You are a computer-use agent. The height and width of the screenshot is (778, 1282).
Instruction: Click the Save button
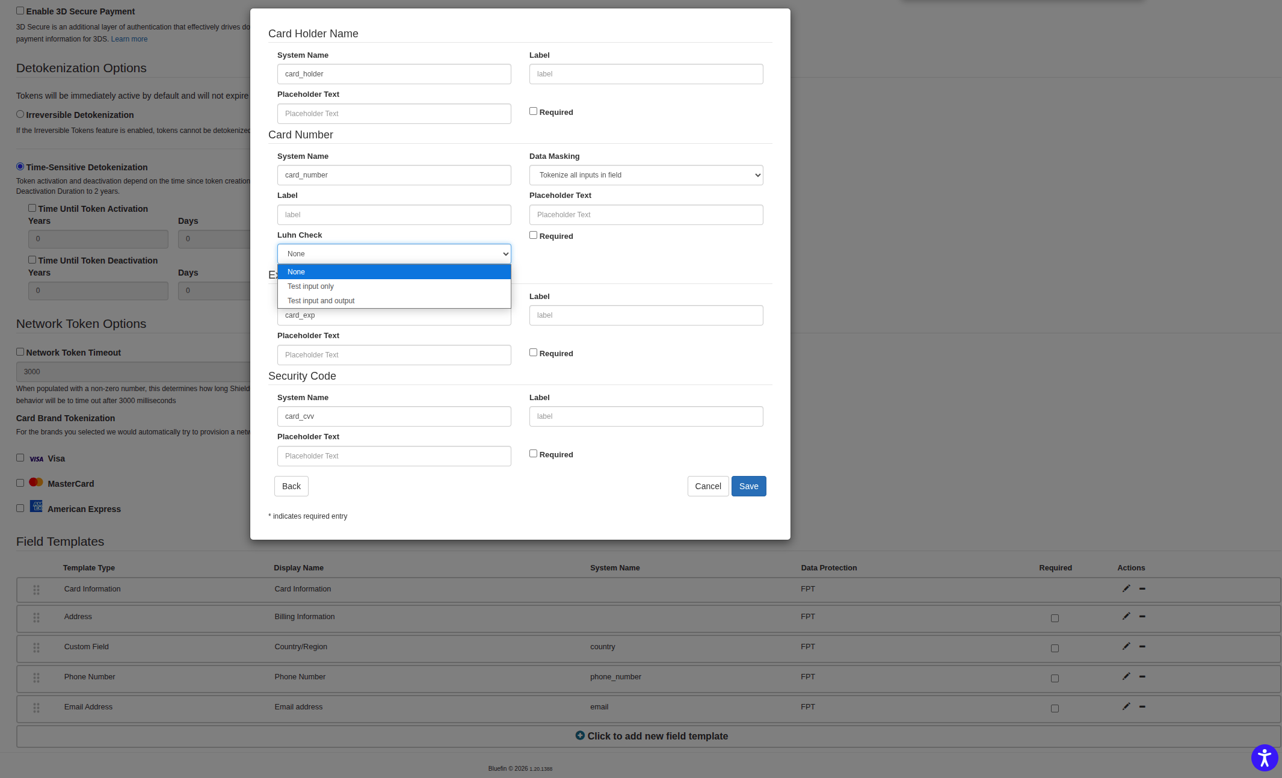[748, 486]
